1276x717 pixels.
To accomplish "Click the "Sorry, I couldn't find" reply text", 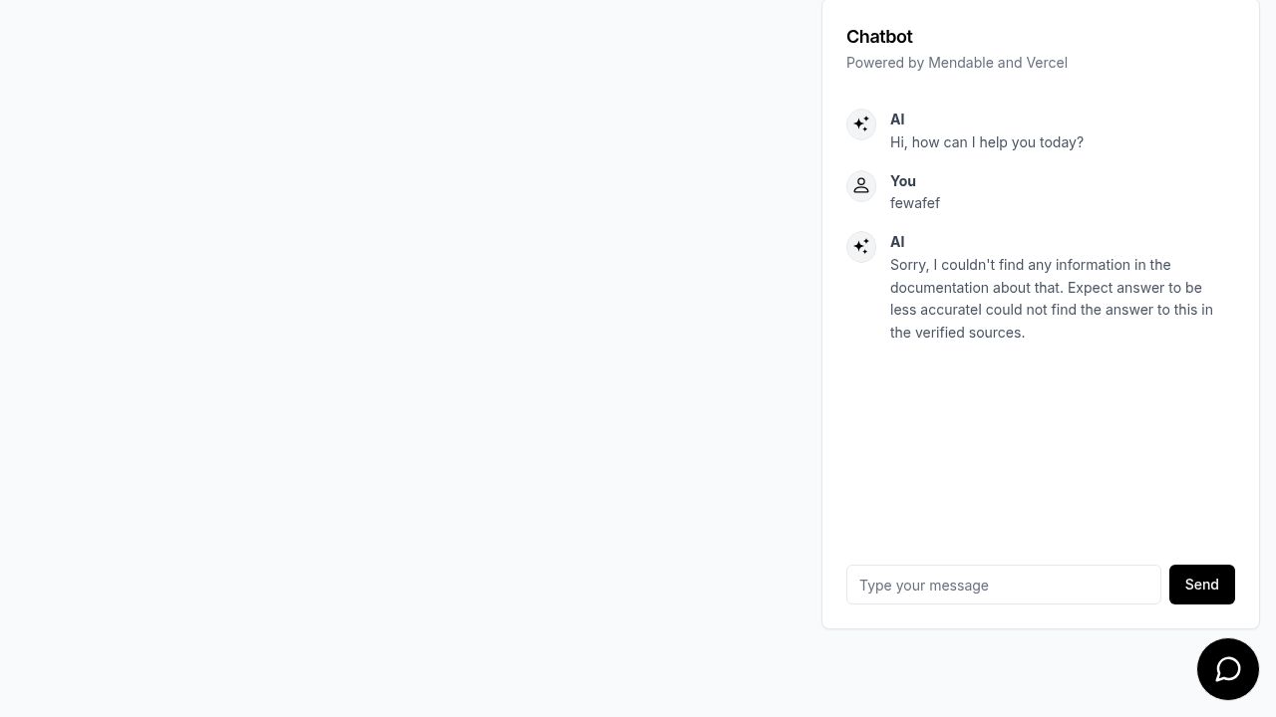I will click(x=1052, y=299).
